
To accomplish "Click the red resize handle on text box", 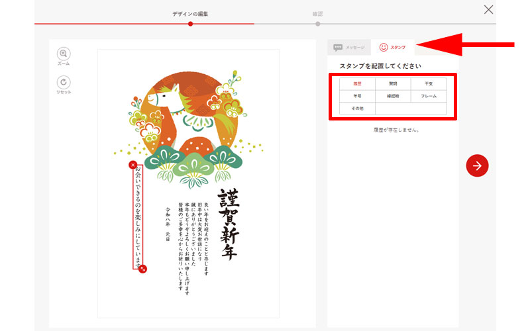I will coord(143,268).
